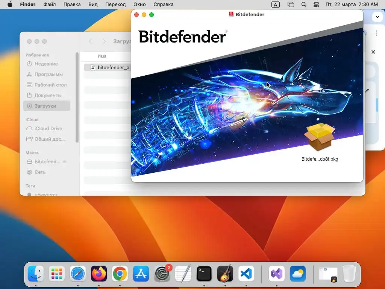This screenshot has width=385, height=289.
Task: Open the App Store from the Dock
Action: pos(141,274)
